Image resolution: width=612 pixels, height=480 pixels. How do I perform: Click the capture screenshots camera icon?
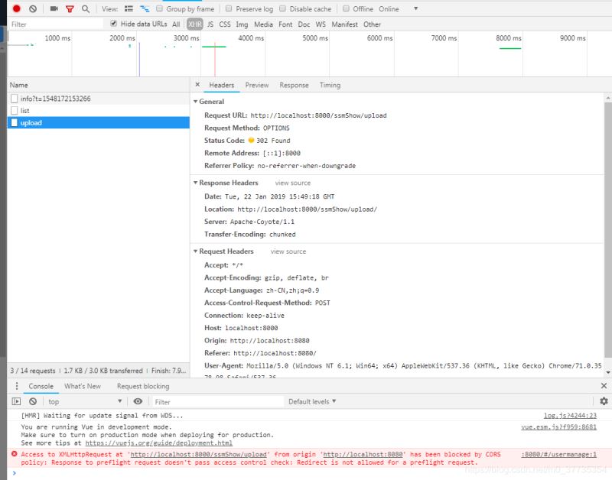[54, 8]
